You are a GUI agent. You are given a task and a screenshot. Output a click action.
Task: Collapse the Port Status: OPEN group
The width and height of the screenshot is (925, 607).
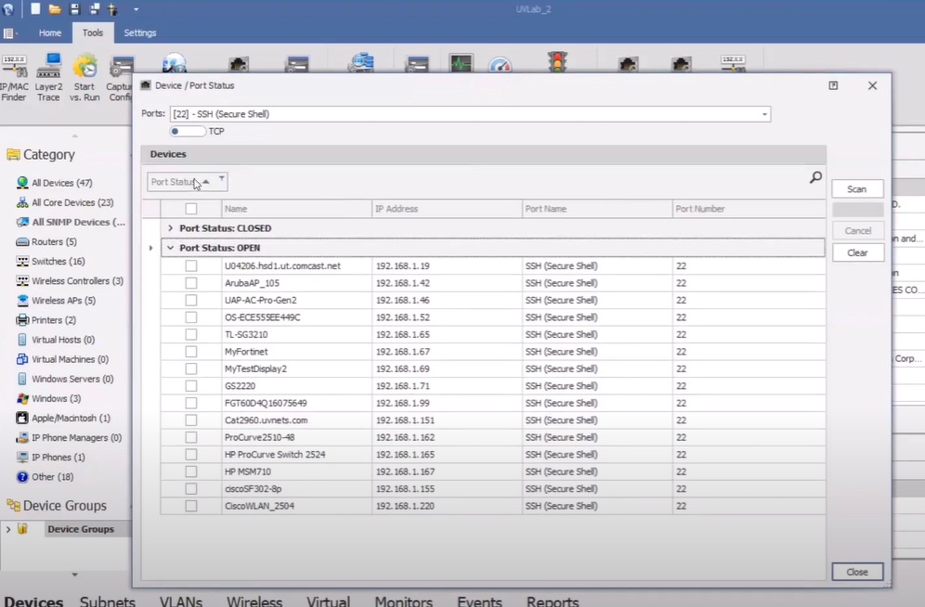tap(171, 248)
